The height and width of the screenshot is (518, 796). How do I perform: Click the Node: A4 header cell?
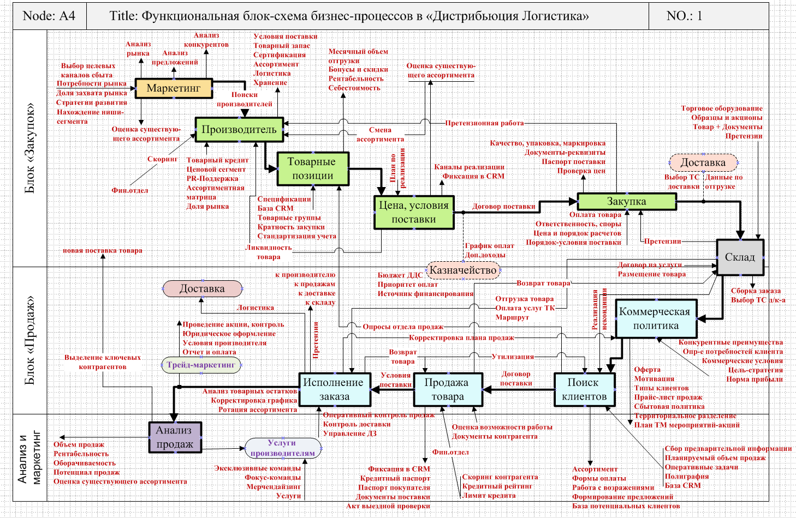49,16
